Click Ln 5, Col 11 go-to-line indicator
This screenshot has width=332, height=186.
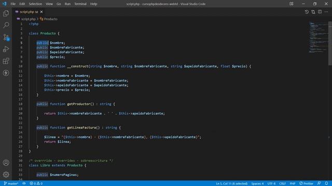(x=232, y=183)
